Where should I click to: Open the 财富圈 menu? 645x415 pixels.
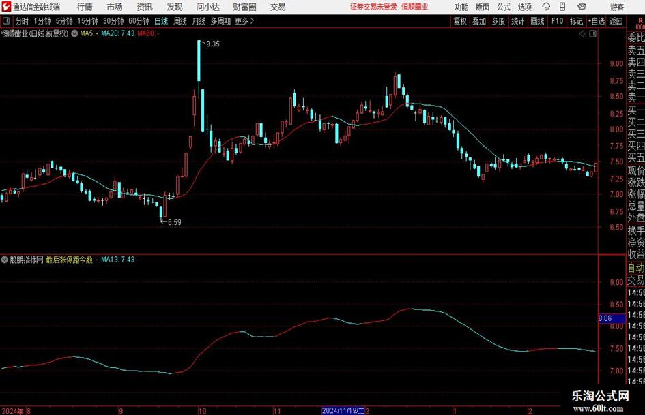(x=244, y=7)
